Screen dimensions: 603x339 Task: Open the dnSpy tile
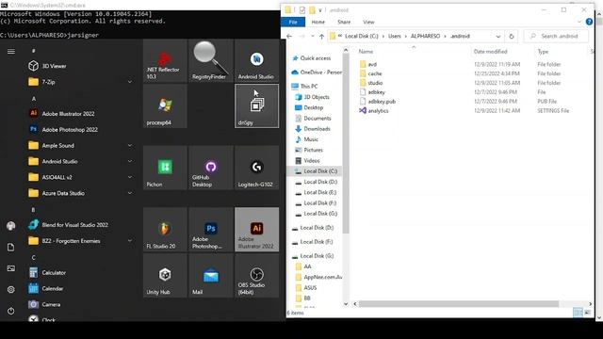[256, 106]
